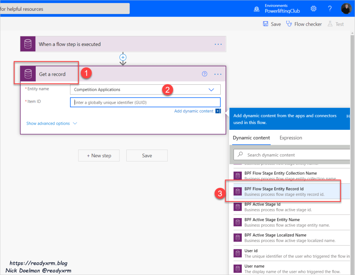Open the settings gear icon
355x275 pixels.
pos(313,9)
